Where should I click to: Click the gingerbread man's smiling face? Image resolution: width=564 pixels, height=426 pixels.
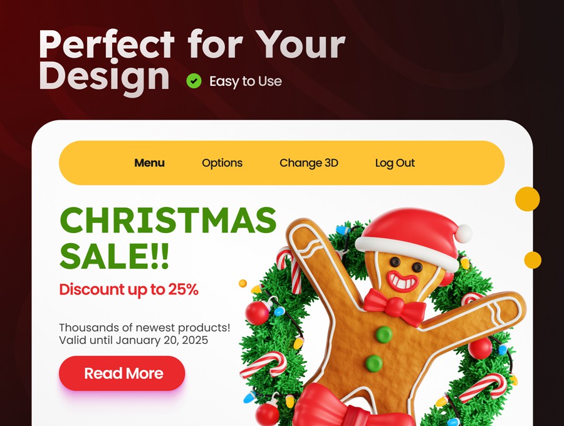tap(405, 275)
